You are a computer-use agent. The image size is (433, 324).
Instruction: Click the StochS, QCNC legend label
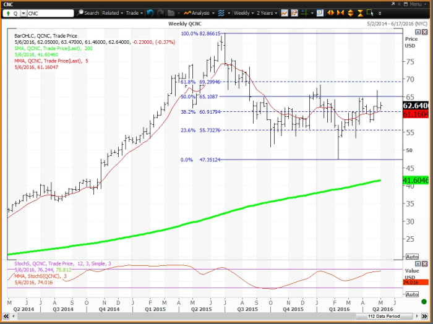pos(62,263)
